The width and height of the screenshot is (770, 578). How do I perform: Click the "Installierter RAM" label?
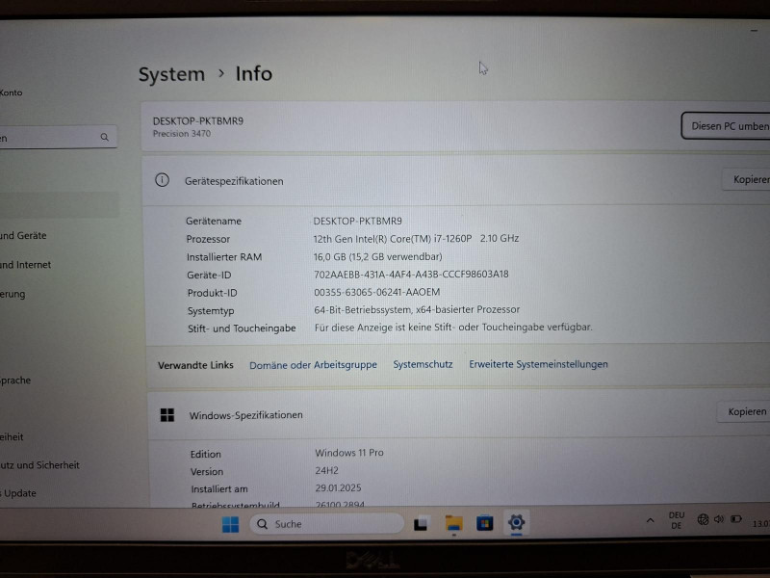pos(224,257)
